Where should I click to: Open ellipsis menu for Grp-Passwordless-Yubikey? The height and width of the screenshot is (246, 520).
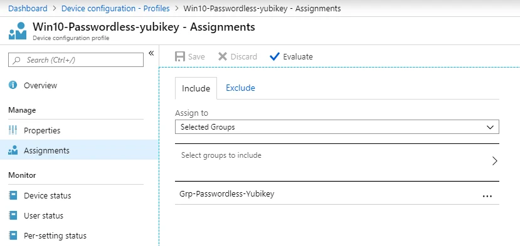coord(487,196)
